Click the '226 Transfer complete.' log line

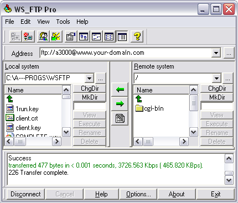(x=38, y=173)
